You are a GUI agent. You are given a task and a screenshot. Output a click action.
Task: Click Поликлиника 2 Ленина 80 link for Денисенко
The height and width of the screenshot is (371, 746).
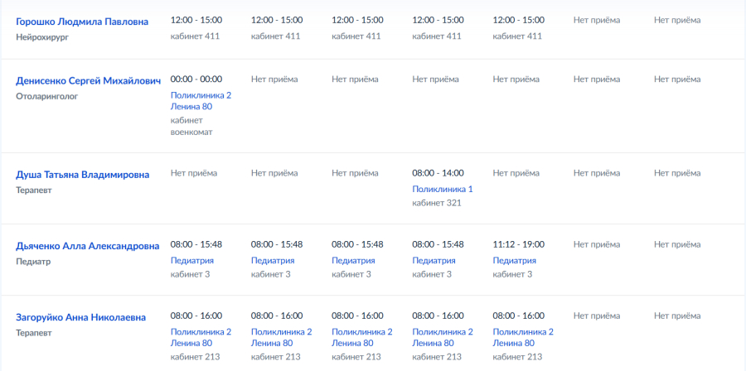(x=201, y=101)
